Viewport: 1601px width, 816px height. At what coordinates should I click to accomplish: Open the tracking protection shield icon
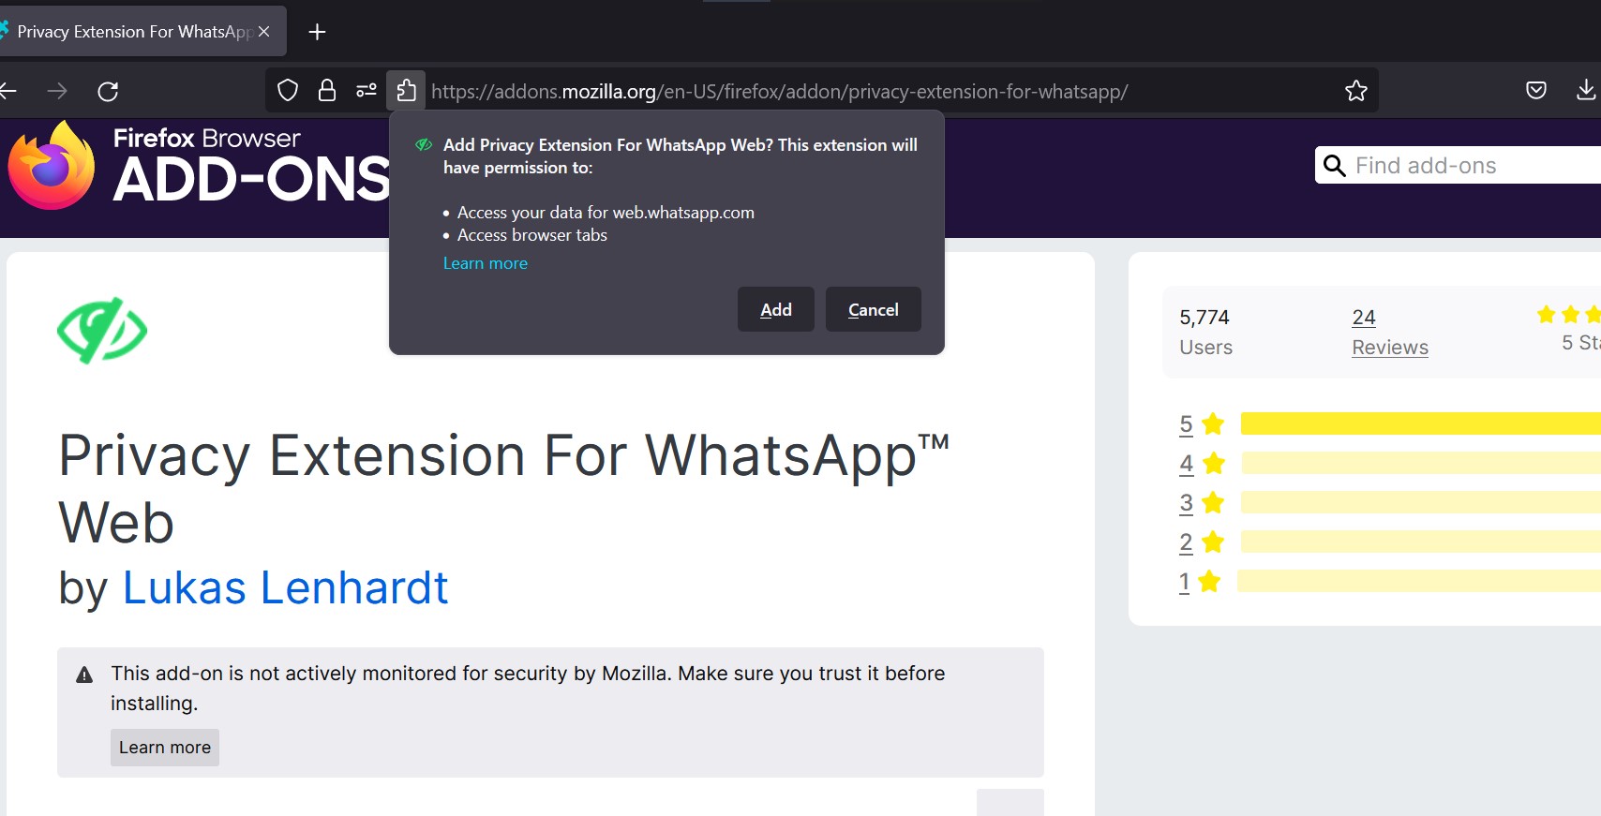point(288,90)
